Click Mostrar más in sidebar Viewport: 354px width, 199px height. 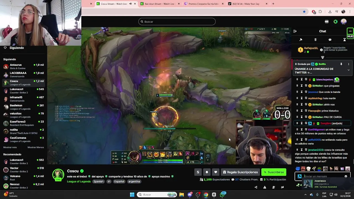point(10,147)
